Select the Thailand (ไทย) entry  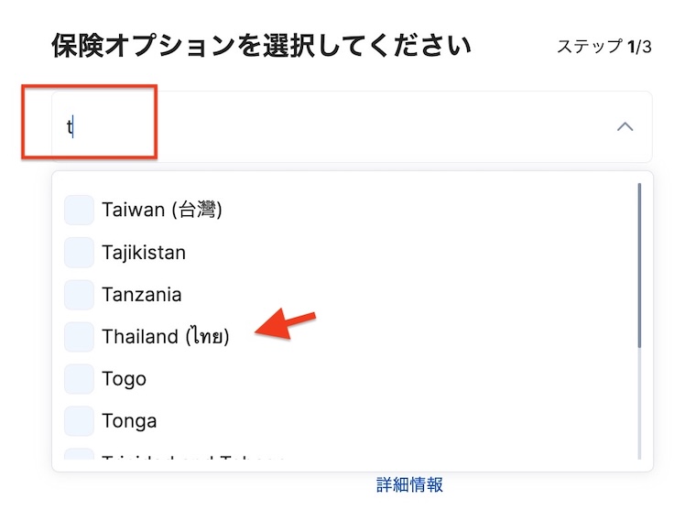point(166,336)
